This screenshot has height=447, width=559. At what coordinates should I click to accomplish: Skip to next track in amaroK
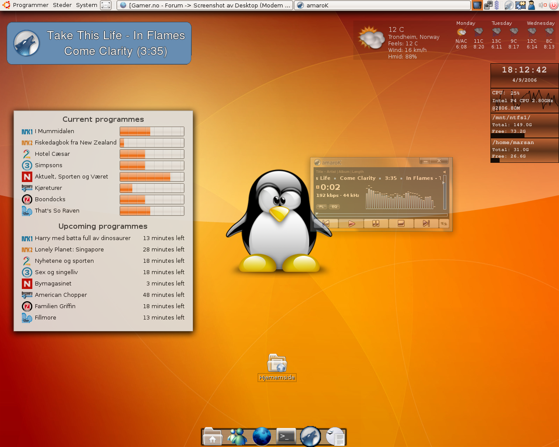click(426, 223)
